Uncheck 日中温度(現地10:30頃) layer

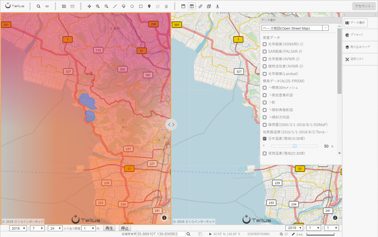pos(265,139)
